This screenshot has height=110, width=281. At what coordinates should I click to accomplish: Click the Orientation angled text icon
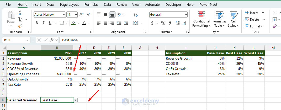click(x=119, y=14)
